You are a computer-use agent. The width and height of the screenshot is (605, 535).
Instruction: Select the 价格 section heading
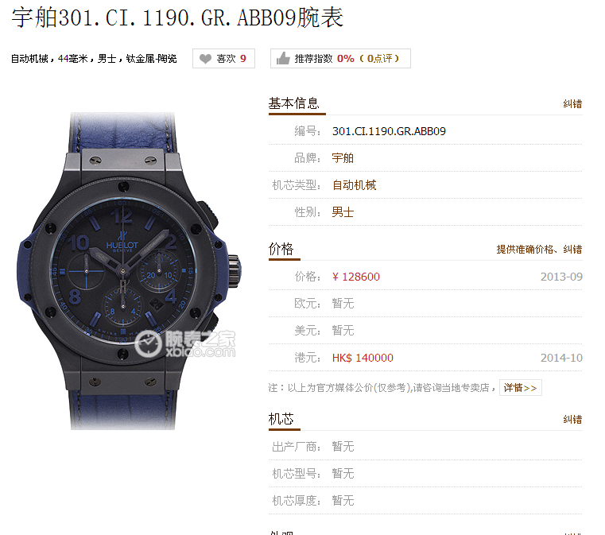pos(281,249)
